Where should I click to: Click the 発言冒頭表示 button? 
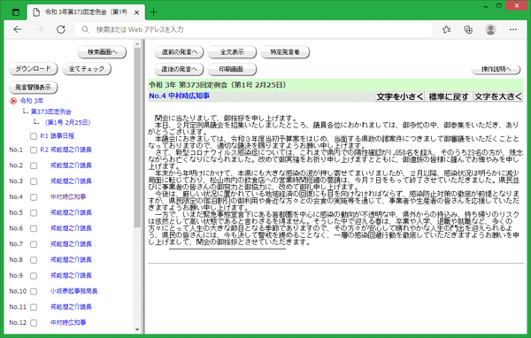[34, 88]
